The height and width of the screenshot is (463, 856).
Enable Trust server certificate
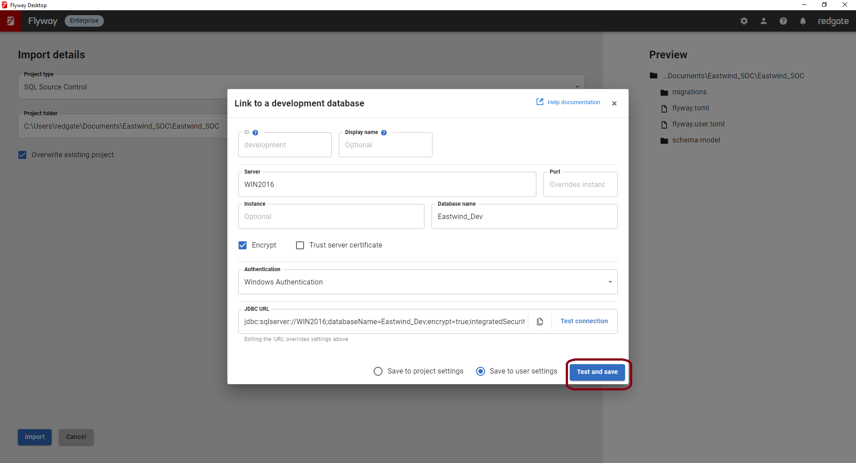(x=300, y=245)
